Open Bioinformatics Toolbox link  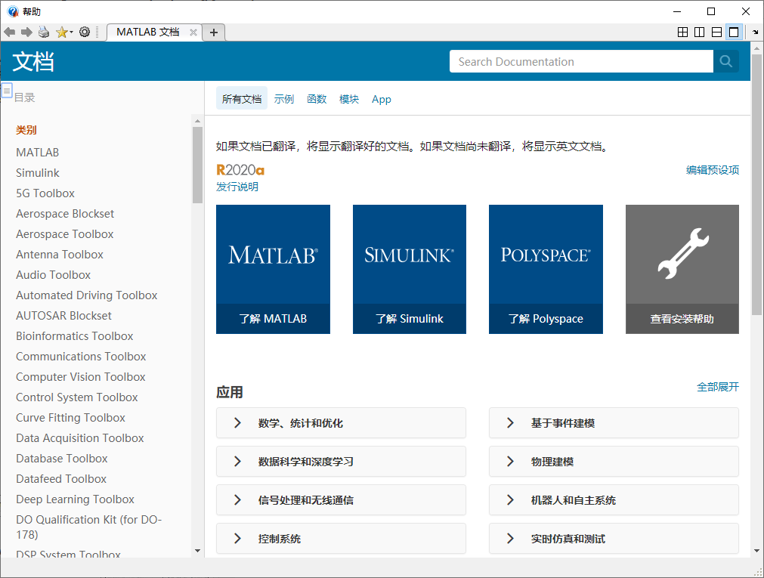point(75,336)
